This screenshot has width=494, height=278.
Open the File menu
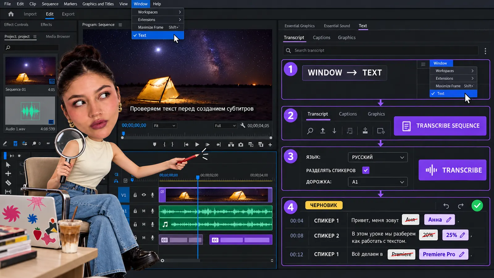pyautogui.click(x=7, y=4)
